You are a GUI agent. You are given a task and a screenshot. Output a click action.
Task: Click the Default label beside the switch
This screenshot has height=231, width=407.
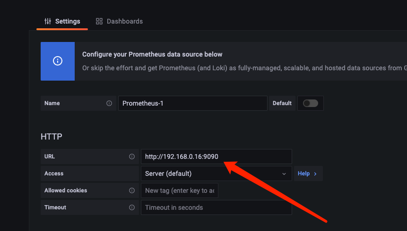[282, 103]
